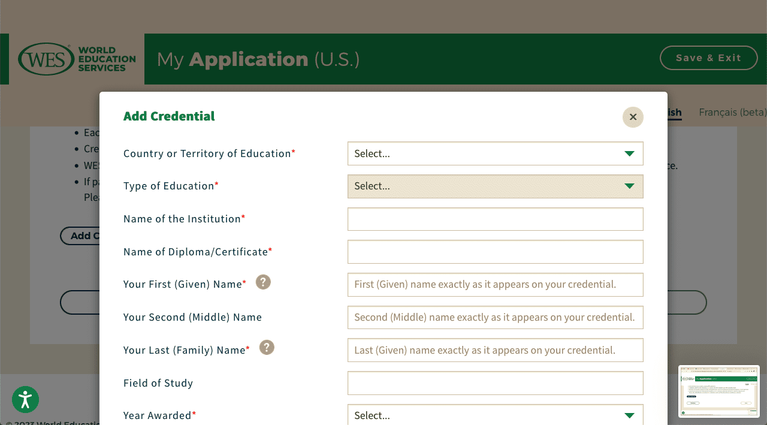This screenshot has height=425, width=767.
Task: Close the Add Credential dialog
Action: point(633,117)
